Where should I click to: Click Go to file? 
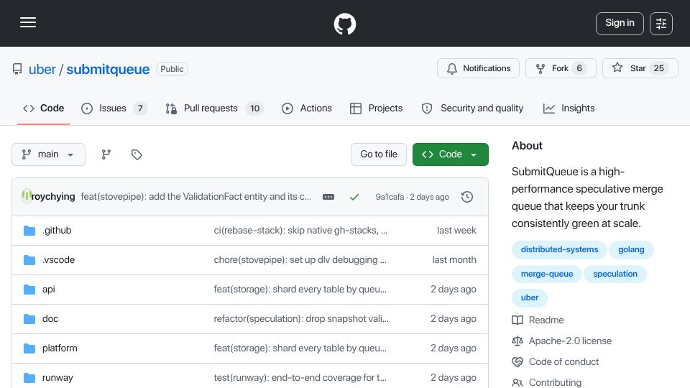point(379,154)
